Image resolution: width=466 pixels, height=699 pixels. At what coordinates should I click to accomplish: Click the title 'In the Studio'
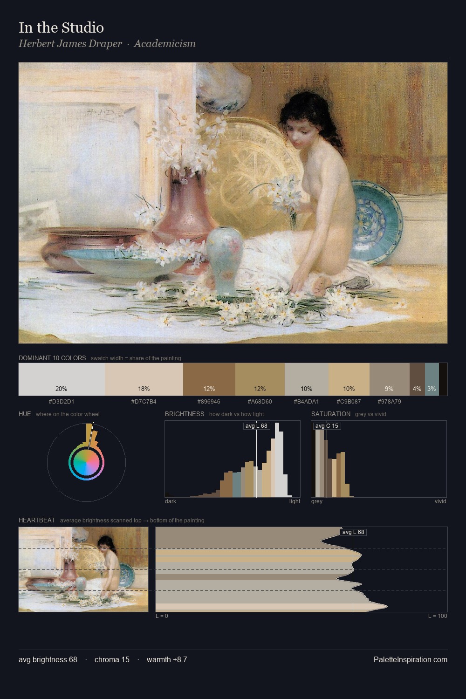61,27
